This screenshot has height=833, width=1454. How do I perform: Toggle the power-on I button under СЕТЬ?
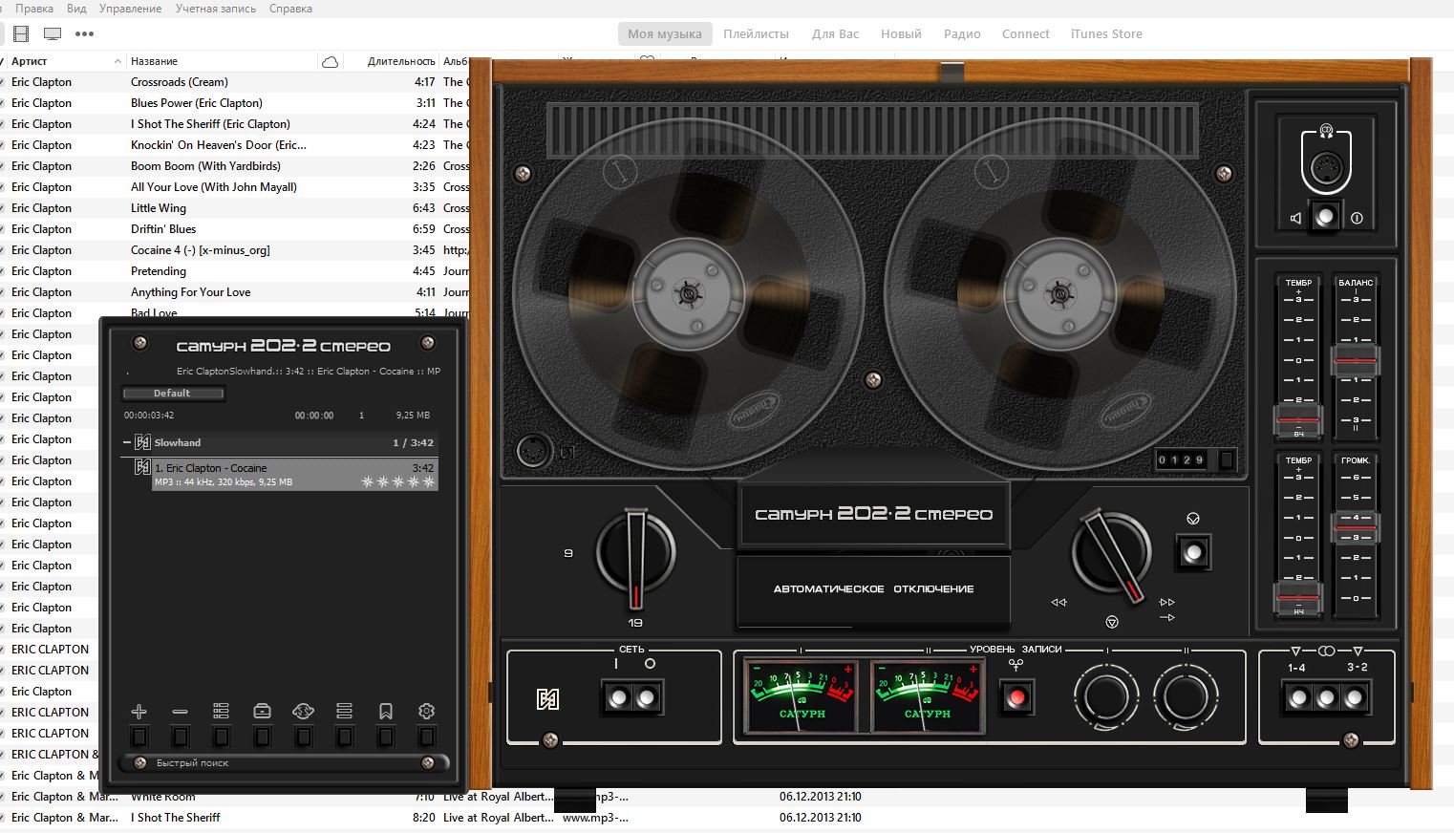coord(619,698)
